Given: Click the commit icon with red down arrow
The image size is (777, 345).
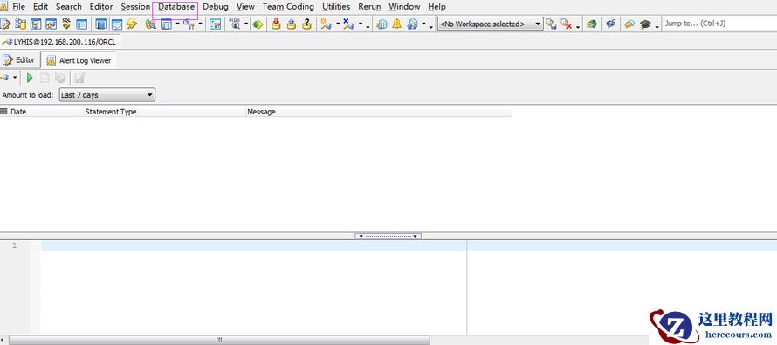Looking at the screenshot, I should point(277,24).
